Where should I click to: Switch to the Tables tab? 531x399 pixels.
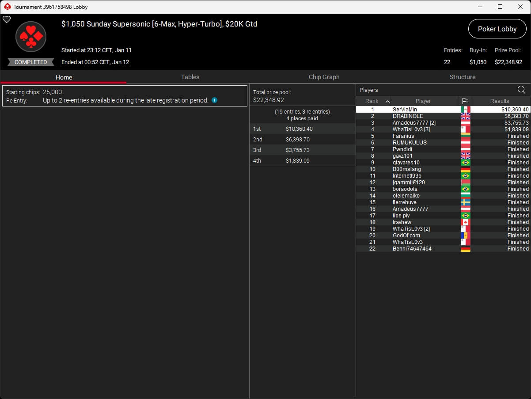click(x=190, y=77)
